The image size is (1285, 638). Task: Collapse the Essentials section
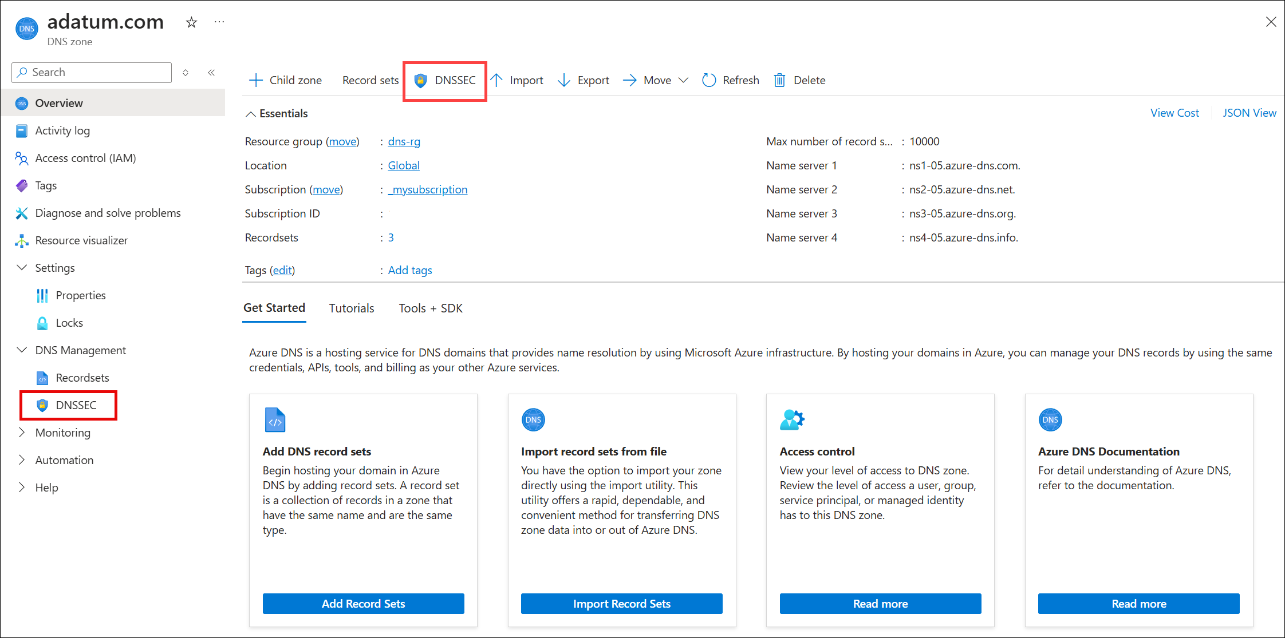click(x=251, y=114)
